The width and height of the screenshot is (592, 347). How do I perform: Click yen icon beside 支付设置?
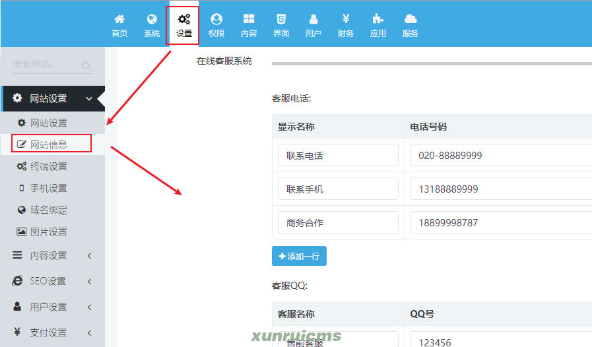(17, 332)
